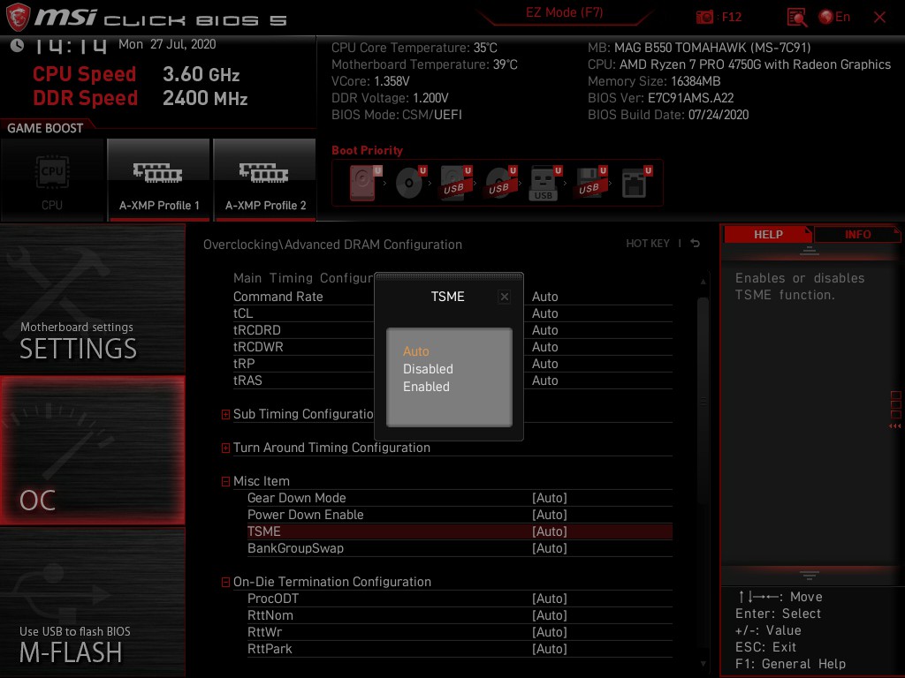Screen dimensions: 905x678
Task: Expand Turn Around Timing Configuration
Action: (x=225, y=448)
